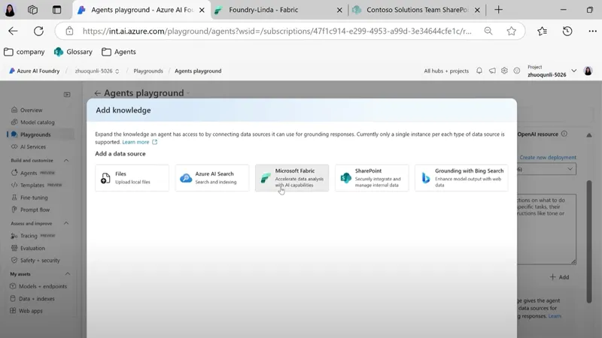Screen dimensions: 602x338
Task: Open the Glossary bookmark
Action: coord(73,52)
